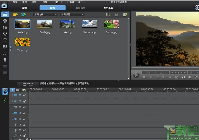This screenshot has height=140, width=199.
Task: Hide video track 1 using its eye icon
Action: point(20,95)
